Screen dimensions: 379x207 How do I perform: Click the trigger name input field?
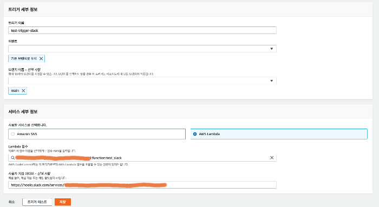[x=142, y=30]
